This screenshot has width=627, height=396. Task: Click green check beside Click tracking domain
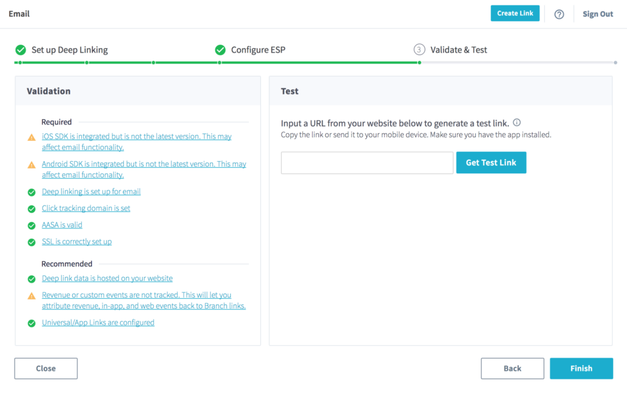click(32, 209)
